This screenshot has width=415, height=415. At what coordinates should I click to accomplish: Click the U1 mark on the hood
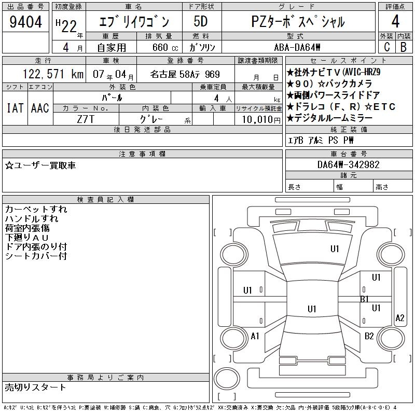(335, 249)
